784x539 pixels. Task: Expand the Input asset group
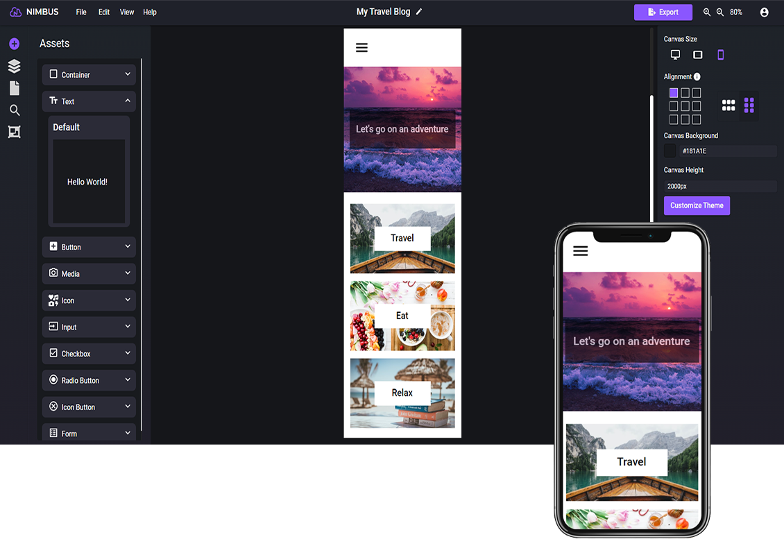(x=128, y=327)
